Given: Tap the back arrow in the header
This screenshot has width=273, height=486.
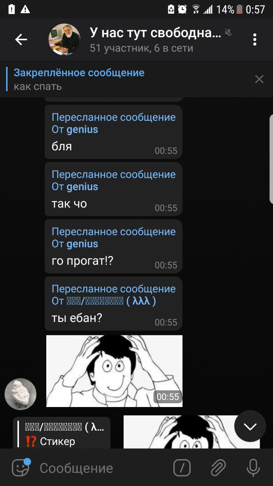Looking at the screenshot, I should [x=21, y=39].
